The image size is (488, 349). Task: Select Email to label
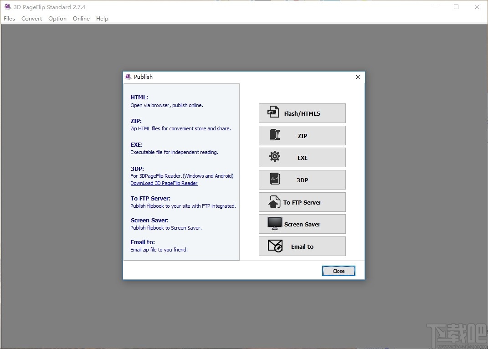(302, 246)
